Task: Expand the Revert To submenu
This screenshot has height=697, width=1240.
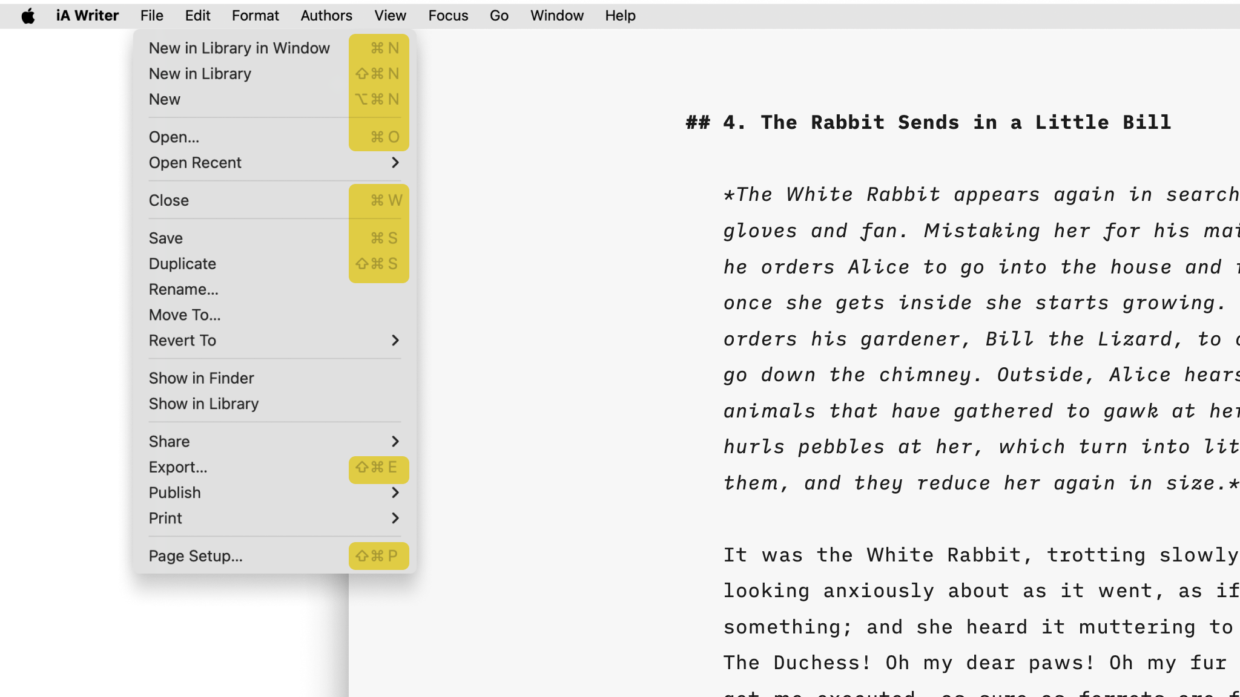Action: coord(182,340)
